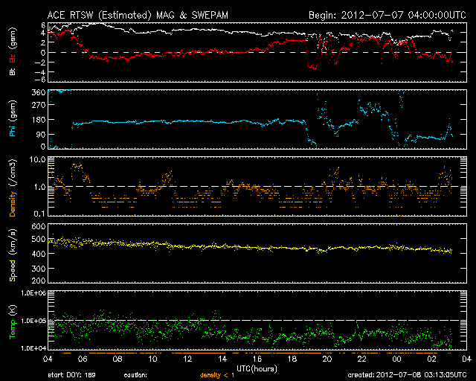The width and height of the screenshot is (476, 381).
Task: Click the 'caution:' label
Action: (135, 375)
